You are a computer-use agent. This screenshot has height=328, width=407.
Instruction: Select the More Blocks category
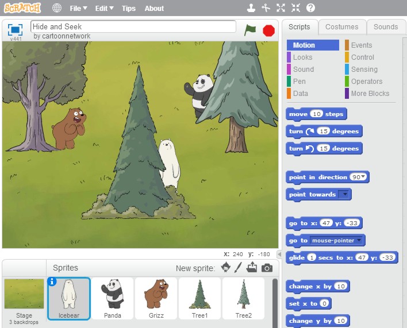click(x=370, y=93)
